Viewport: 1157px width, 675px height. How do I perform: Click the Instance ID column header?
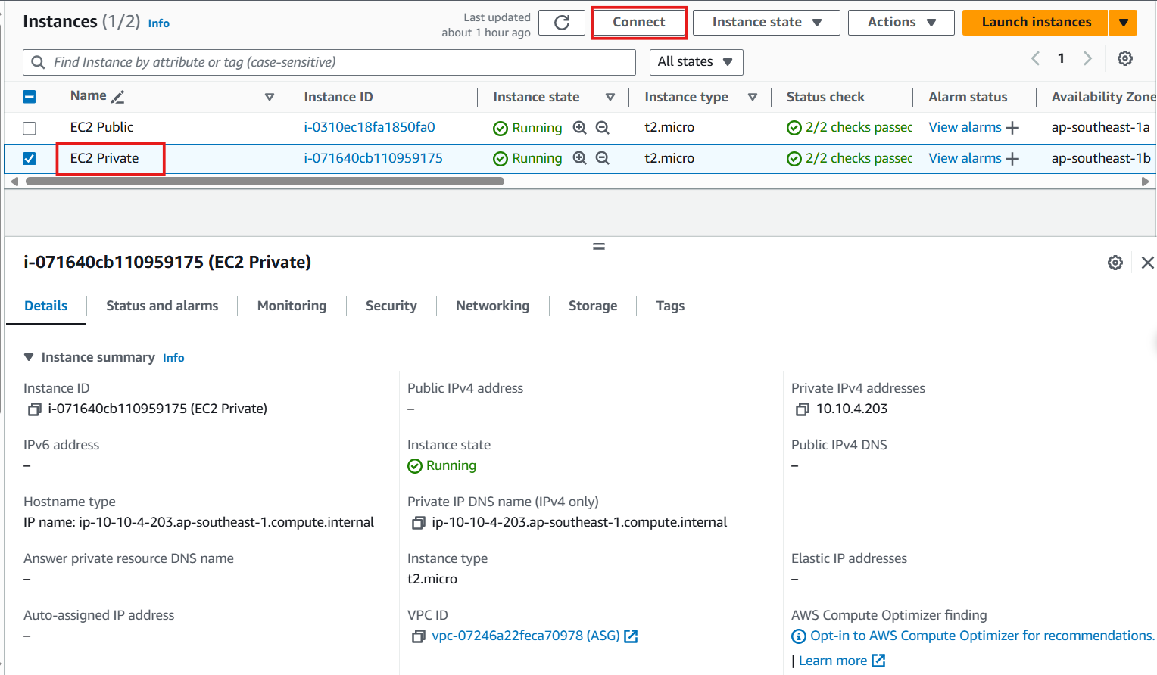[x=338, y=97]
